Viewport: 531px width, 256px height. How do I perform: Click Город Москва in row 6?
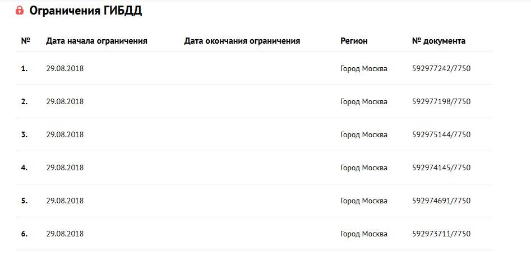pyautogui.click(x=363, y=234)
